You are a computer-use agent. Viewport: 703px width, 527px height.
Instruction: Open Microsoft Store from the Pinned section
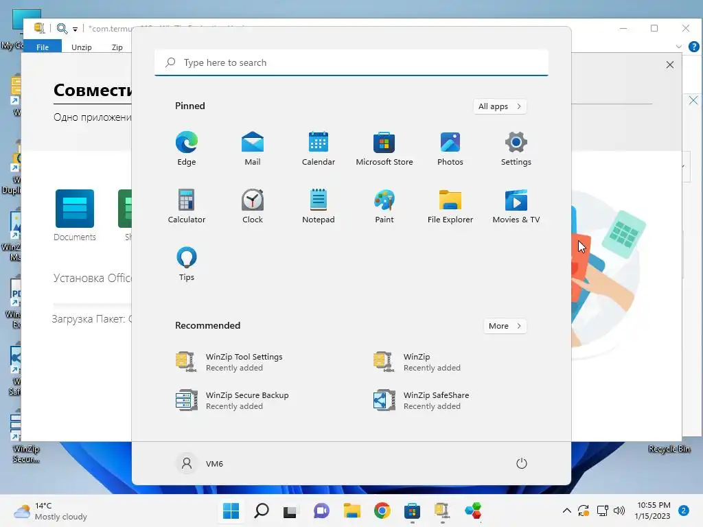click(x=384, y=148)
